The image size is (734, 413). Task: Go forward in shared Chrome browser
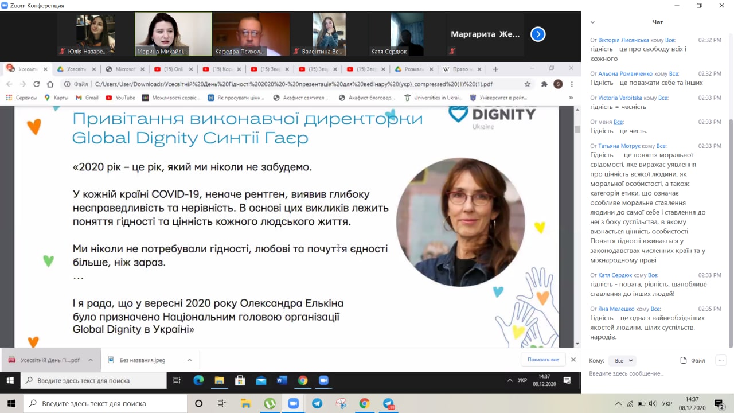[23, 84]
